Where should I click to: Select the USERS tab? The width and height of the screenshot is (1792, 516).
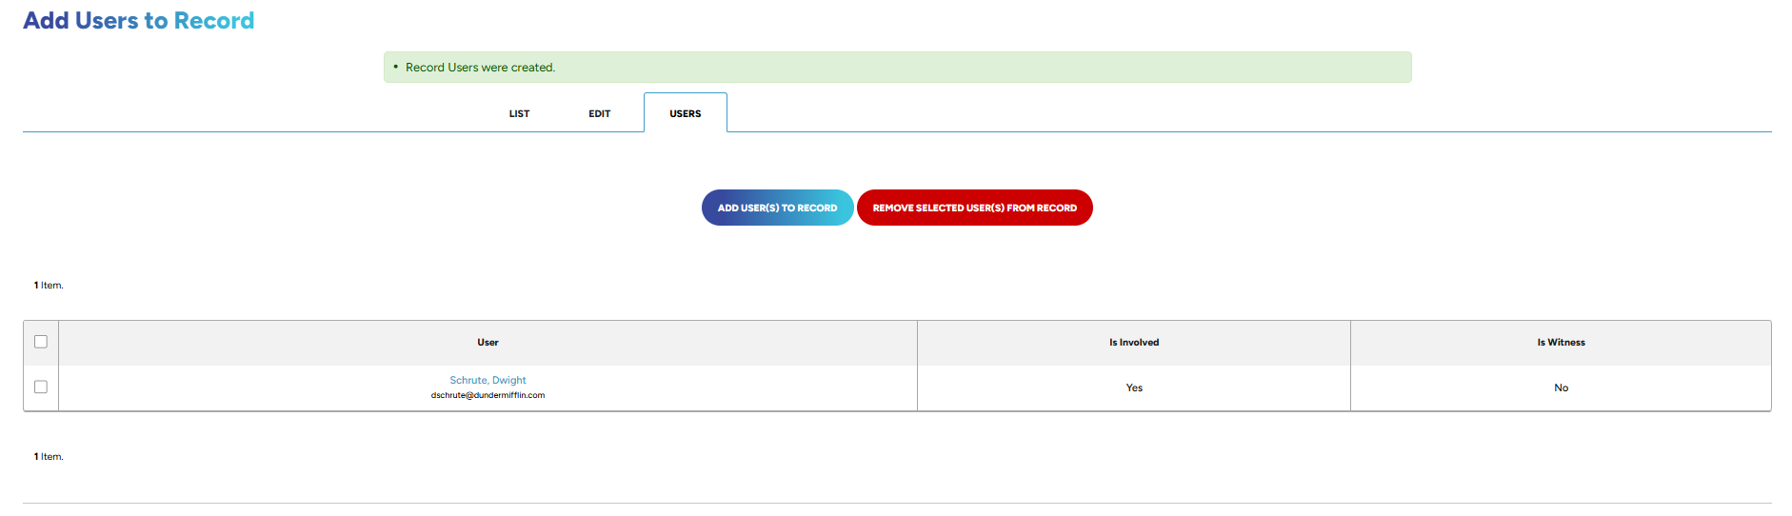point(685,113)
